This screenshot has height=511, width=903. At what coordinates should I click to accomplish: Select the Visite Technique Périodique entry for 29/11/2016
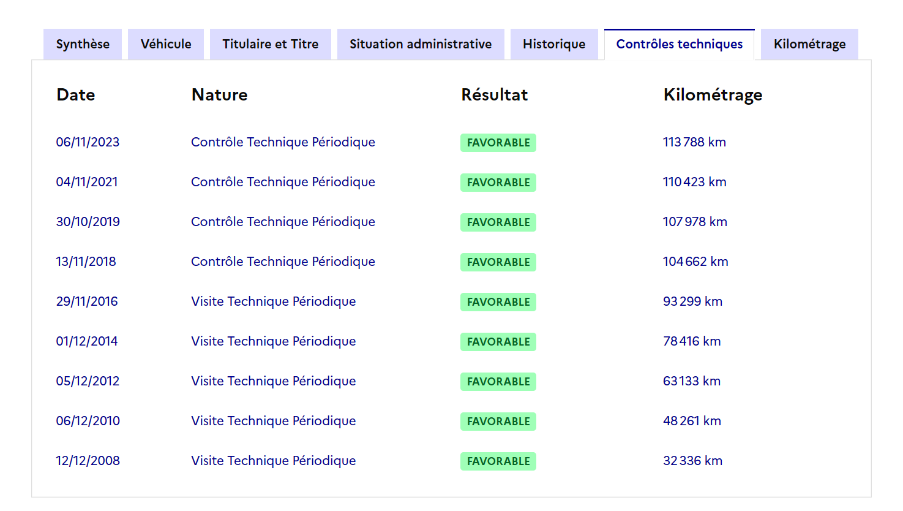273,301
